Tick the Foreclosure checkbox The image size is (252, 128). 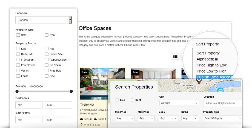coord(18,65)
